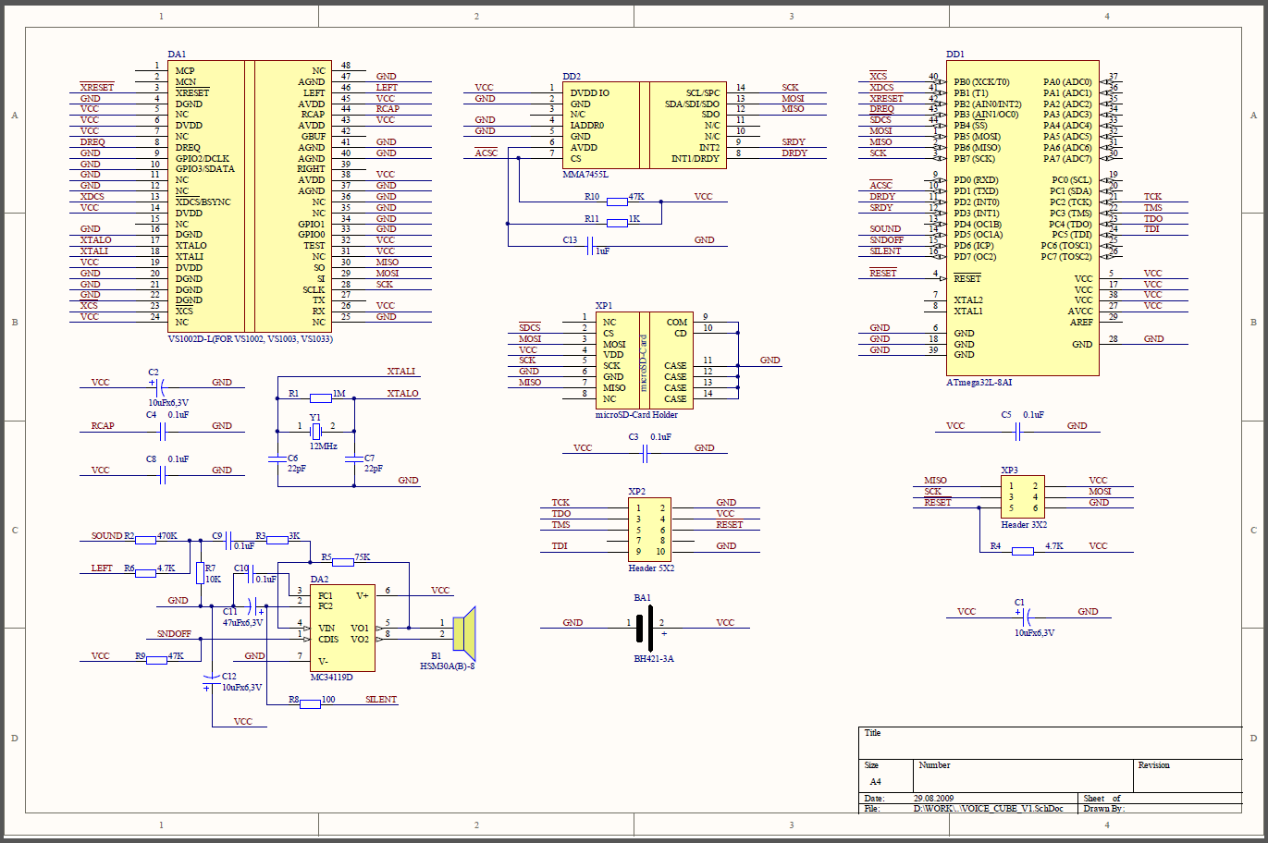Click the "Revision" field in title block
Screen dimensions: 1268x843
click(x=1153, y=765)
